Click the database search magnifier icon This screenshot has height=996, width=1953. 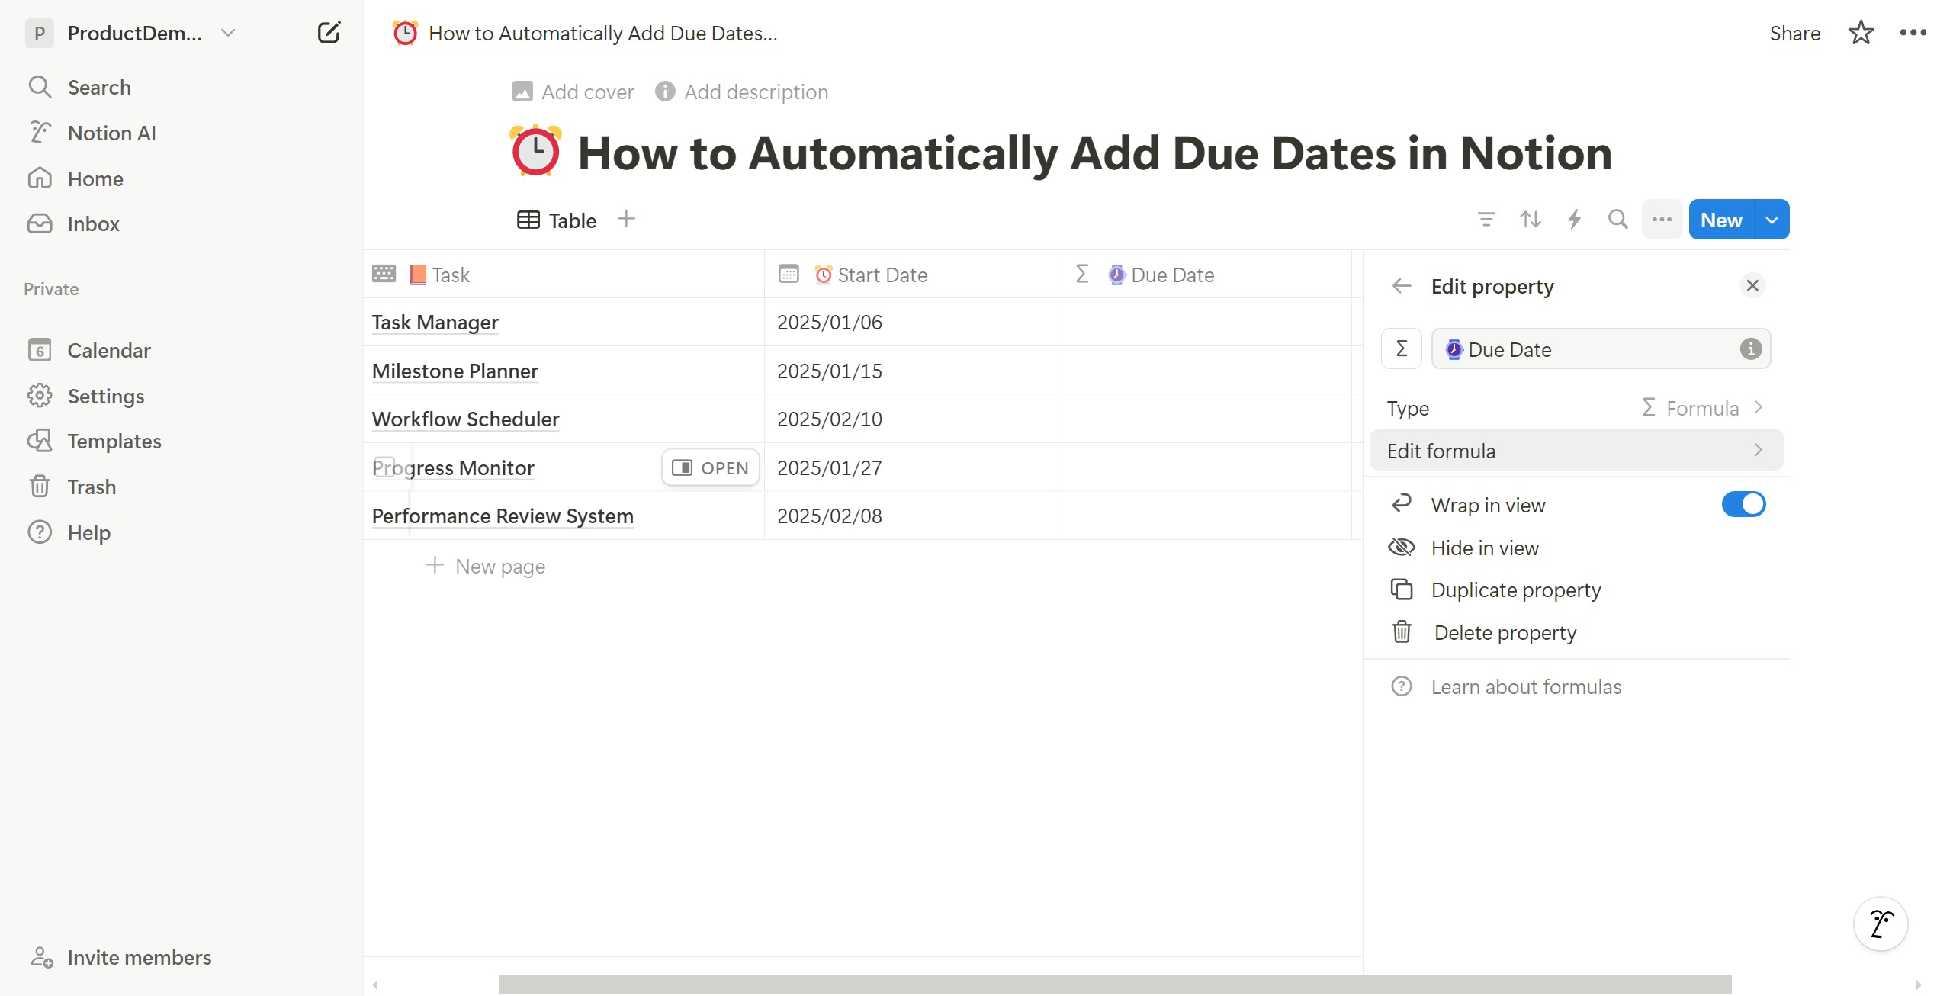click(1617, 220)
